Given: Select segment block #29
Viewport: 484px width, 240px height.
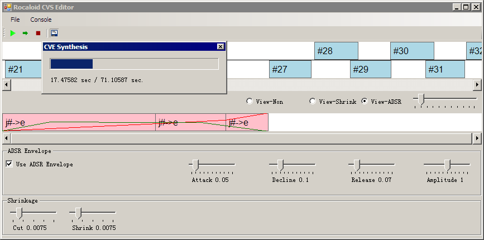Looking at the screenshot, I should tap(371, 69).
